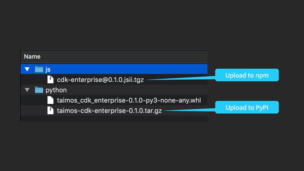
Task: Collapse the python folder disclosure triangle
Action: tap(27, 90)
